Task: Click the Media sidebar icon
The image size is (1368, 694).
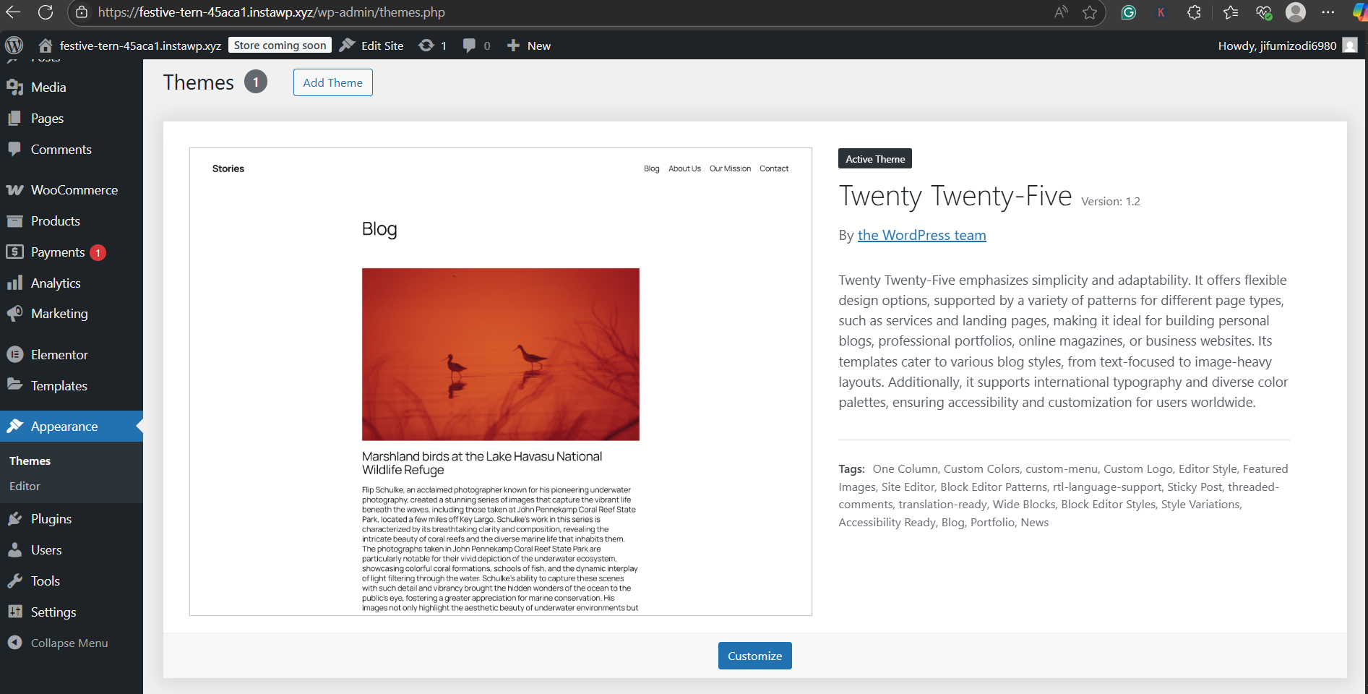Action: 14,87
